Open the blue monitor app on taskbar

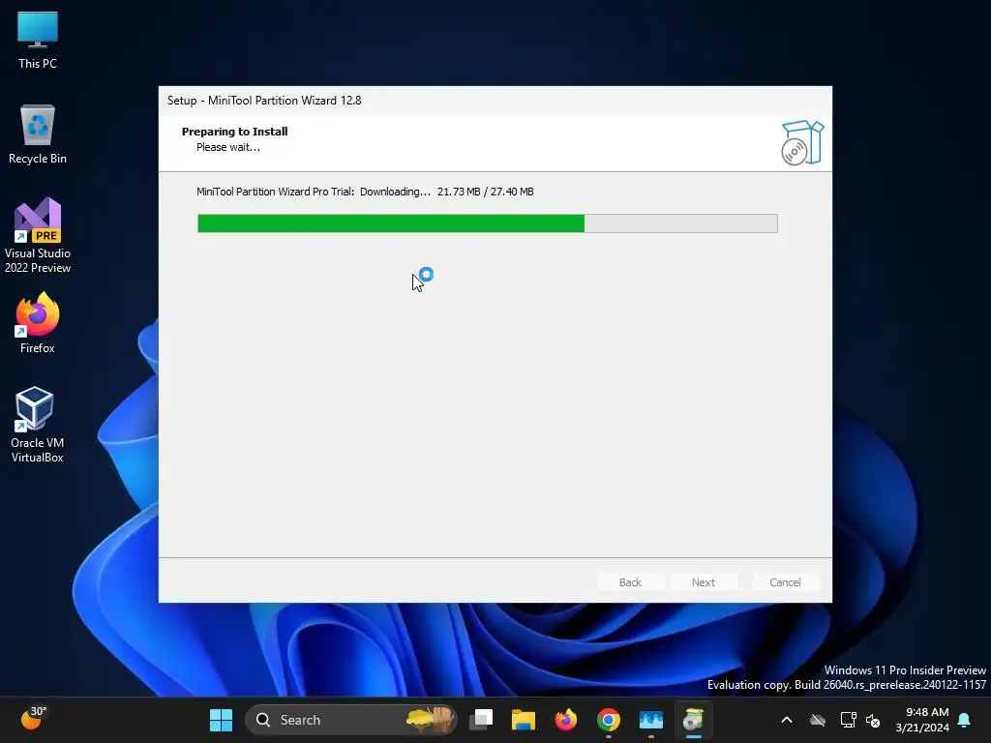651,720
